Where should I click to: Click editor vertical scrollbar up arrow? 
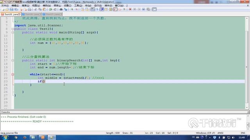(247, 18)
